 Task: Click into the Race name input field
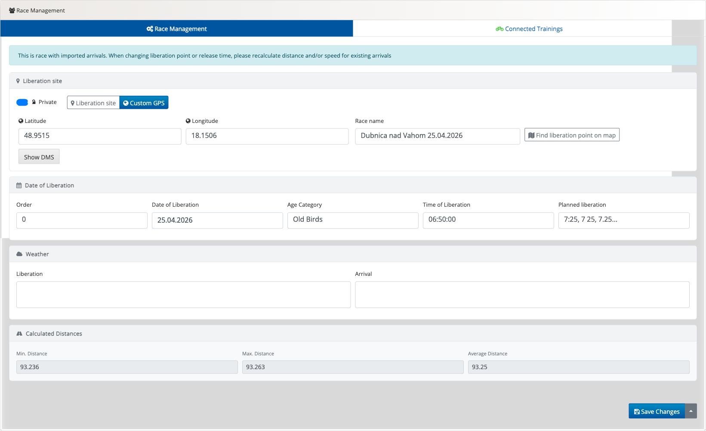click(437, 136)
